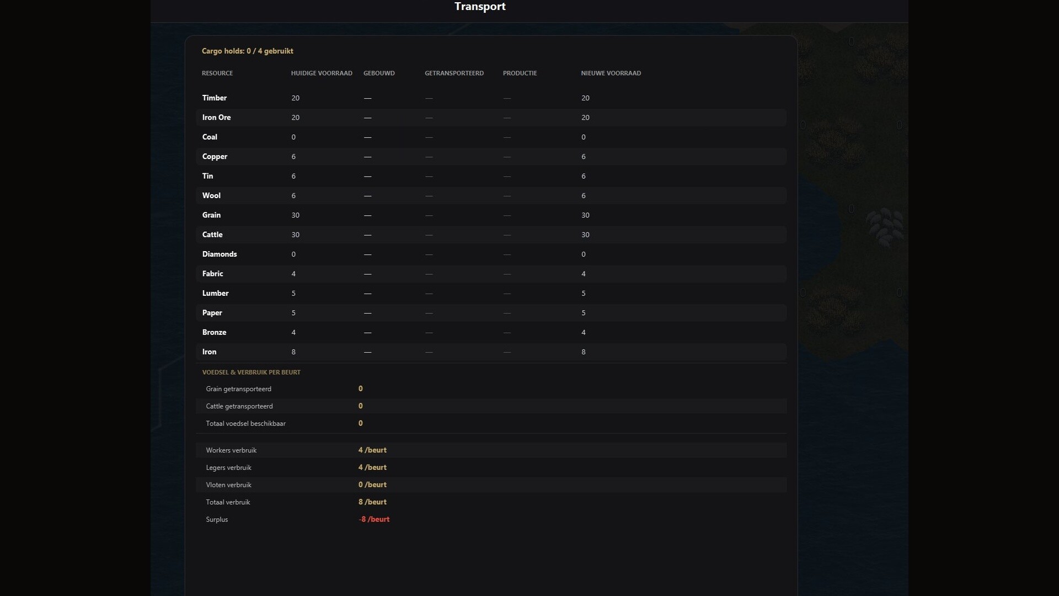Click Timber's Gebouwd dash cell
This screenshot has height=596, width=1059.
coord(368,98)
